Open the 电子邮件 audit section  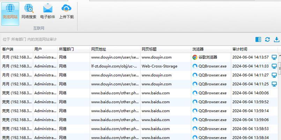point(48,12)
